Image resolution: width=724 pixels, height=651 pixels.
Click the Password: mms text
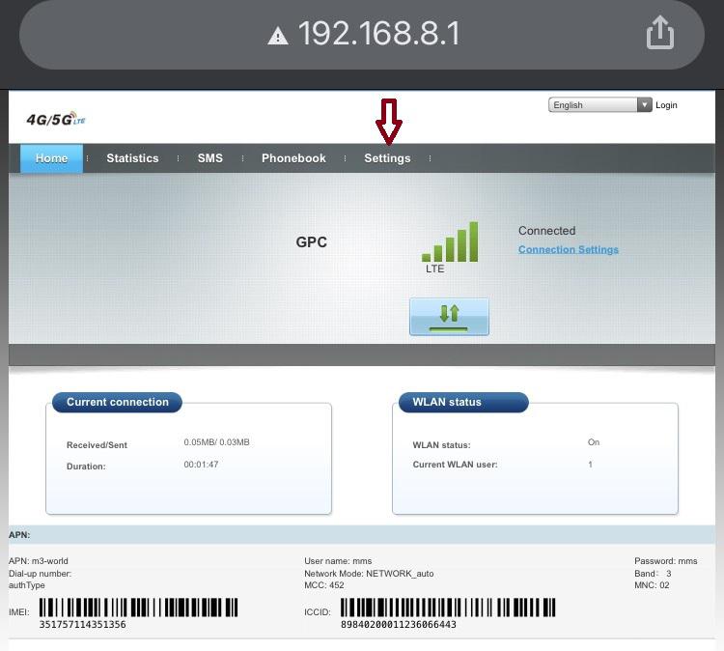[x=666, y=561]
